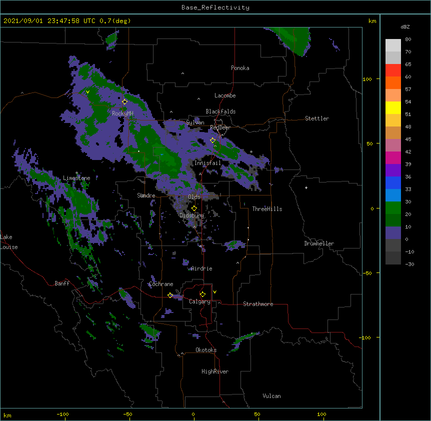Image resolution: width=431 pixels, height=421 pixels.
Task: Click the Calgary city label
Action: (199, 301)
